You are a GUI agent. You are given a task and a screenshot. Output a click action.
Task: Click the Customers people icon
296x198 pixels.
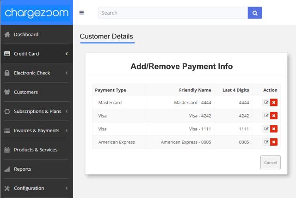pyautogui.click(x=7, y=92)
